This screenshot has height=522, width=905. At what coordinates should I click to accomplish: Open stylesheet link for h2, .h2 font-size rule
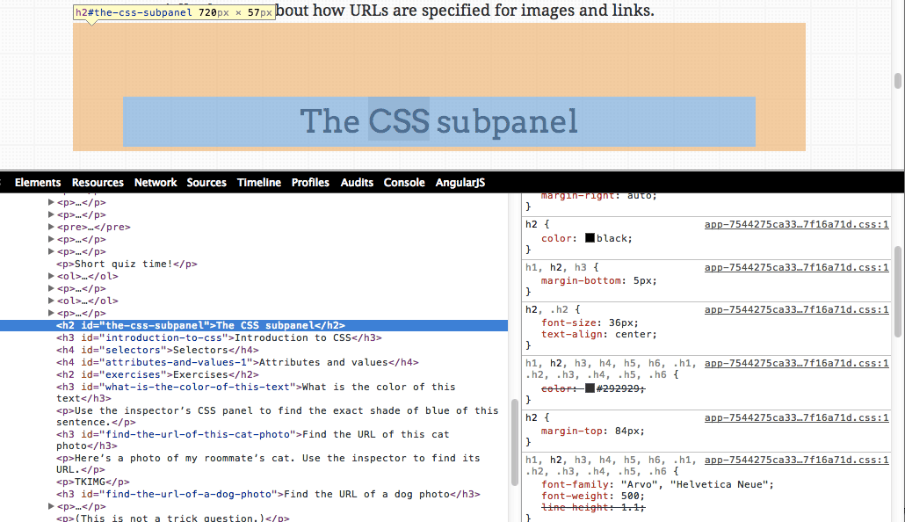[x=797, y=310]
